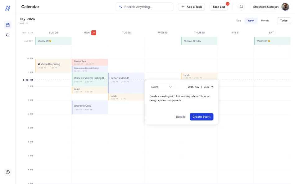Image resolution: width=295 pixels, height=184 pixels.
Task: Open the User Interview event
Action: (90, 107)
